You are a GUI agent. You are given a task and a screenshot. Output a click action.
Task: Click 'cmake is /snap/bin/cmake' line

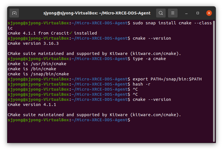click(x=38, y=74)
